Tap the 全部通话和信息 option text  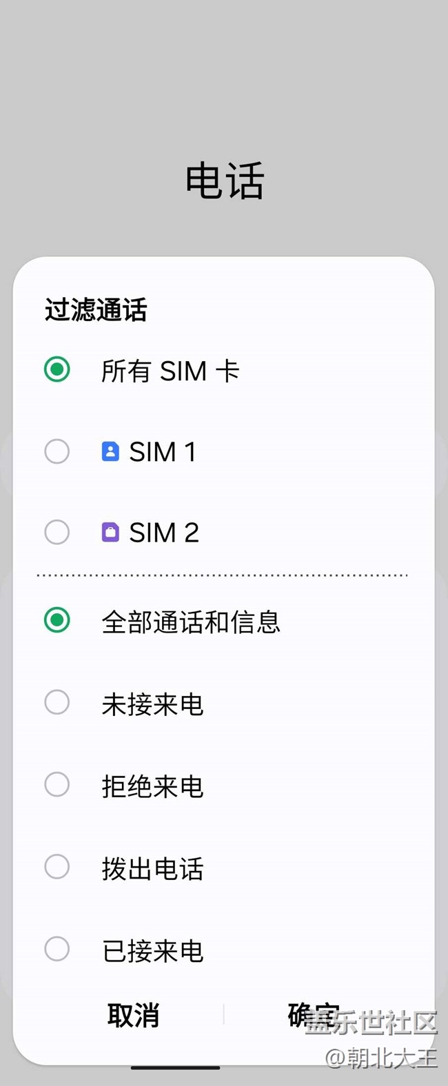pos(191,622)
